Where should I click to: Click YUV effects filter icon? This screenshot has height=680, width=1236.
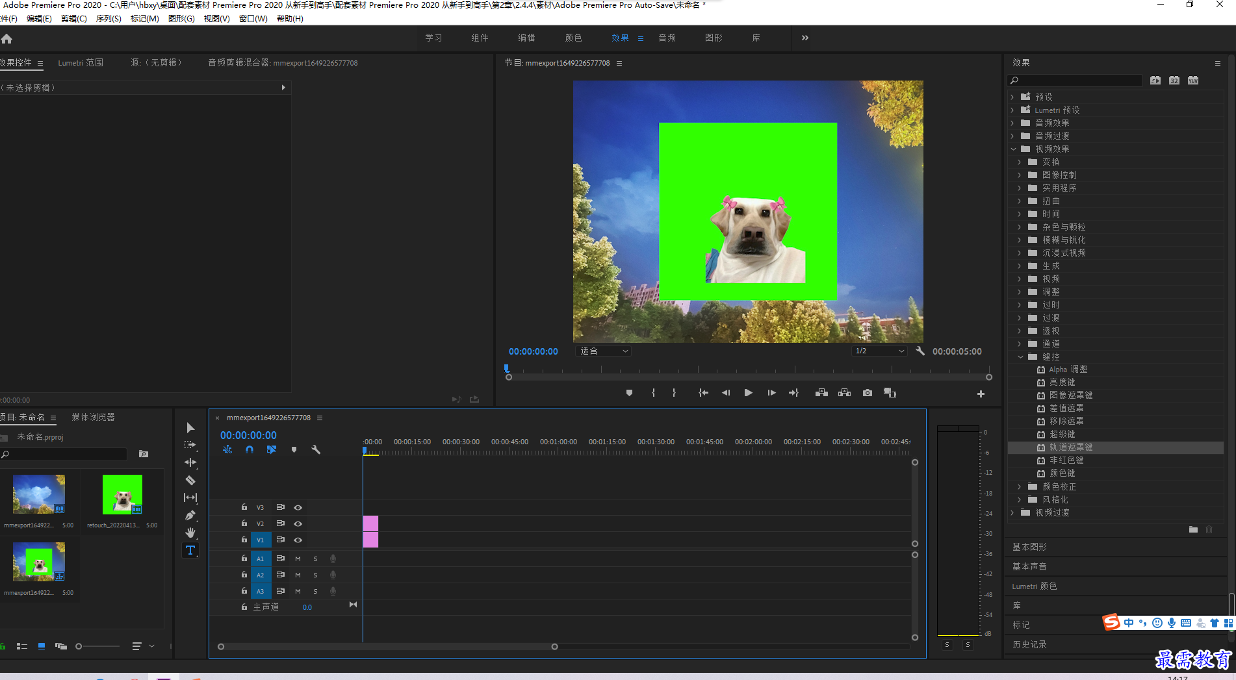click(1193, 81)
